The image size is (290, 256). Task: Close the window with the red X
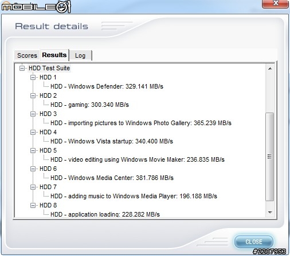(x=275, y=3)
